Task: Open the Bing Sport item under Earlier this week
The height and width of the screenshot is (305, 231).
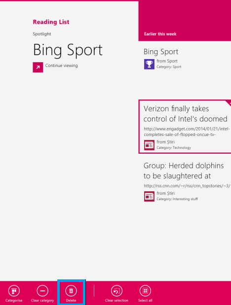Action: [x=161, y=52]
